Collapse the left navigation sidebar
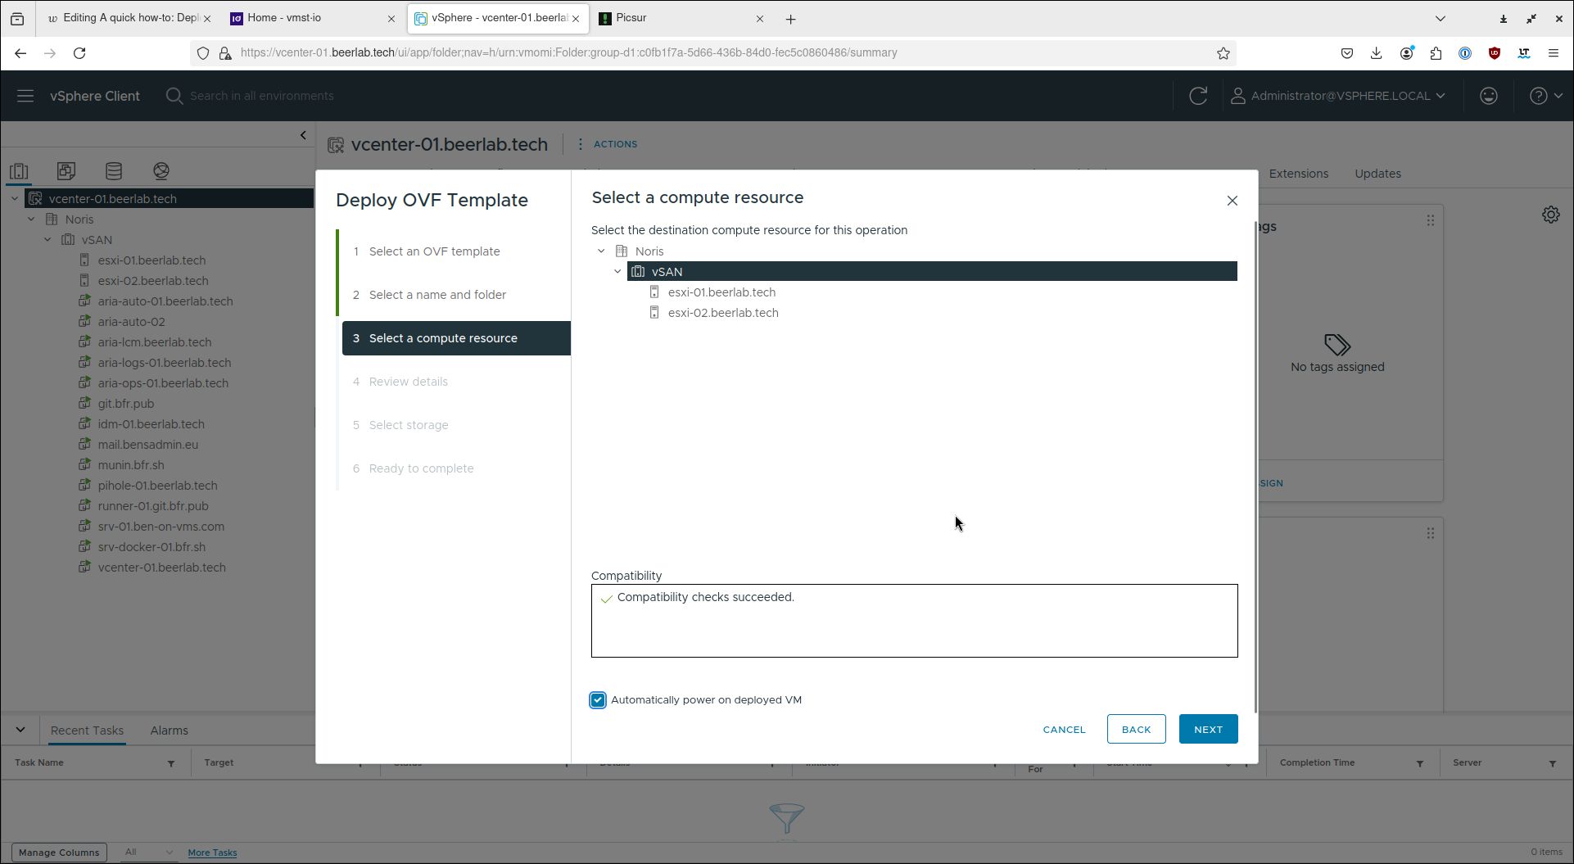The image size is (1574, 864). tap(303, 135)
